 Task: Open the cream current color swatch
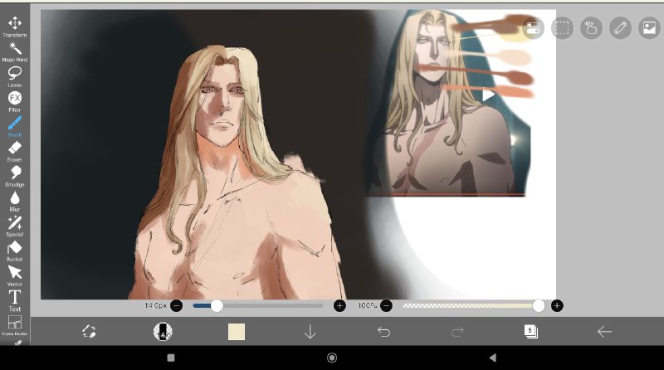point(237,332)
